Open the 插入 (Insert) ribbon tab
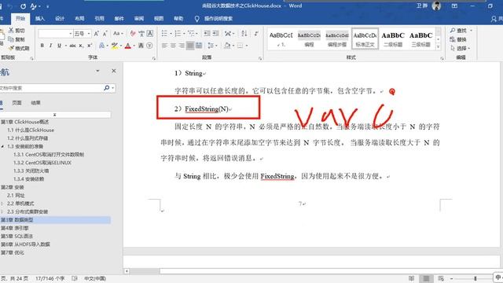 (40, 19)
